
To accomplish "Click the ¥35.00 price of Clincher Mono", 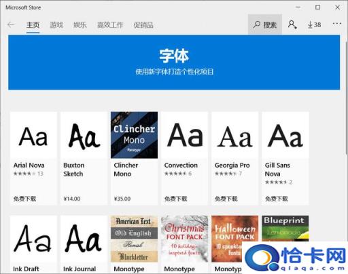I will pyautogui.click(x=122, y=199).
